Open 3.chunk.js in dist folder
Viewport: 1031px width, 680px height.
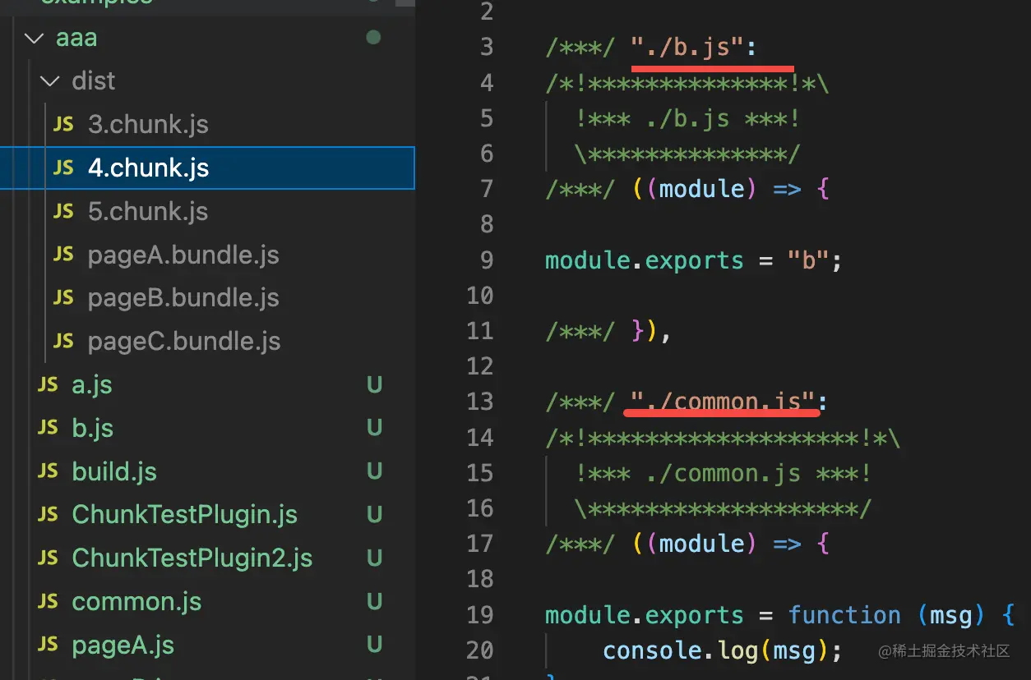pyautogui.click(x=148, y=124)
